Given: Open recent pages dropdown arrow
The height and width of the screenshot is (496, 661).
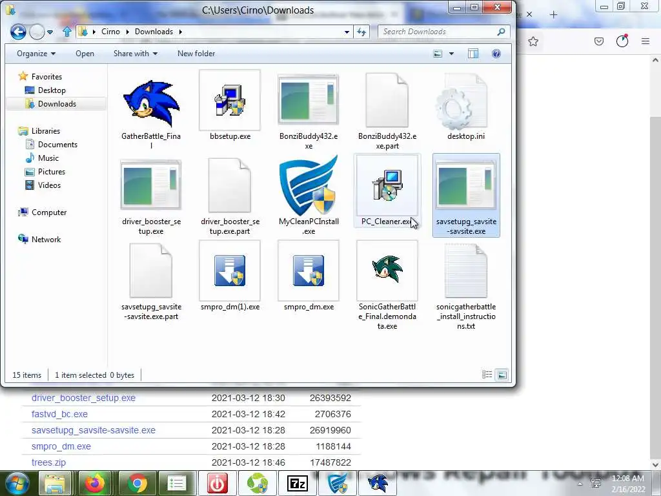Looking at the screenshot, I should click(50, 32).
